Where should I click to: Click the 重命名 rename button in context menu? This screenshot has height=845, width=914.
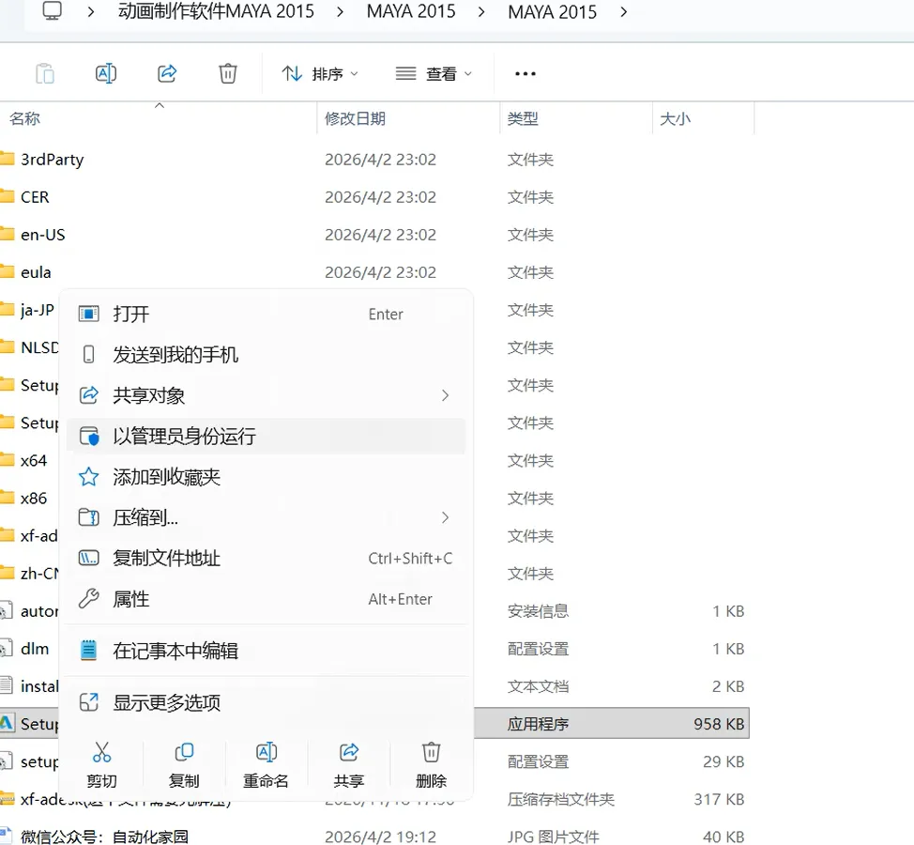267,764
